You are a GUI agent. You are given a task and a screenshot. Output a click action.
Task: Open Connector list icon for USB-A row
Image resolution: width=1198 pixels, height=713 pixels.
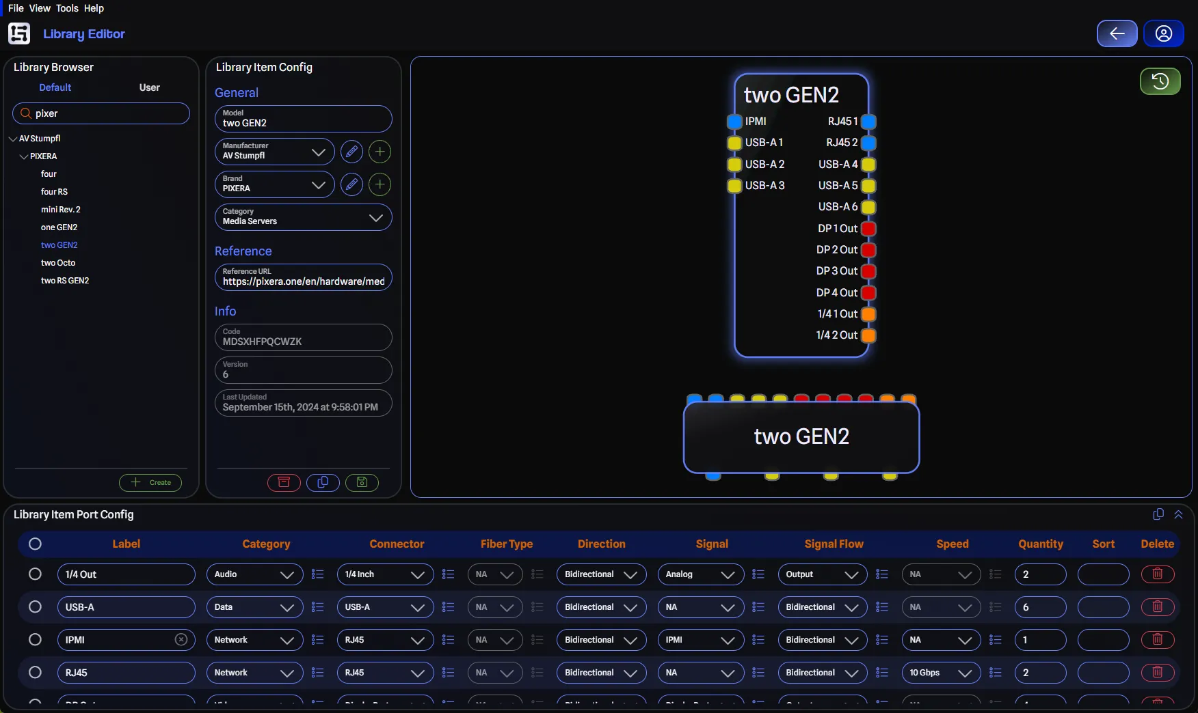coord(448,607)
